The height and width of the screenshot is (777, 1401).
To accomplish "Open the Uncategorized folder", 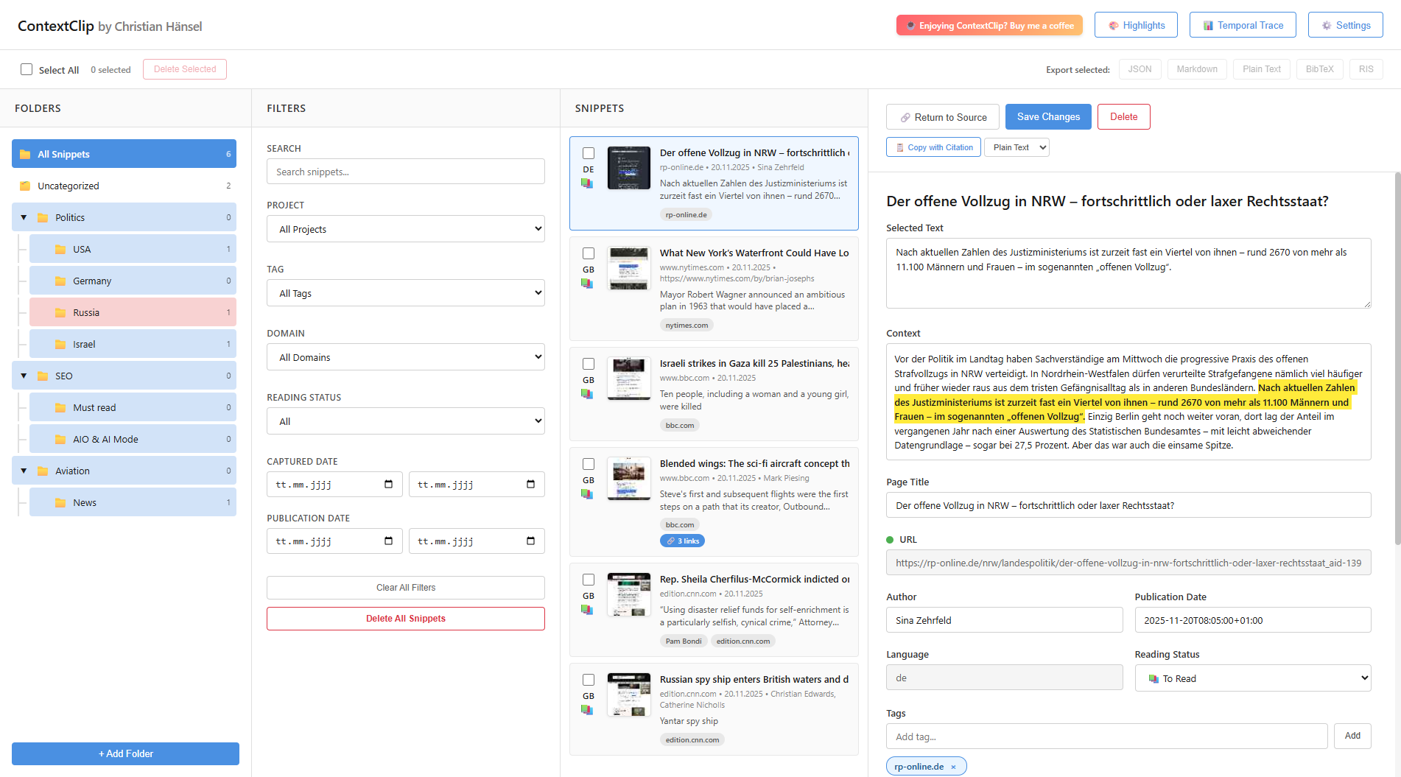I will click(x=69, y=186).
